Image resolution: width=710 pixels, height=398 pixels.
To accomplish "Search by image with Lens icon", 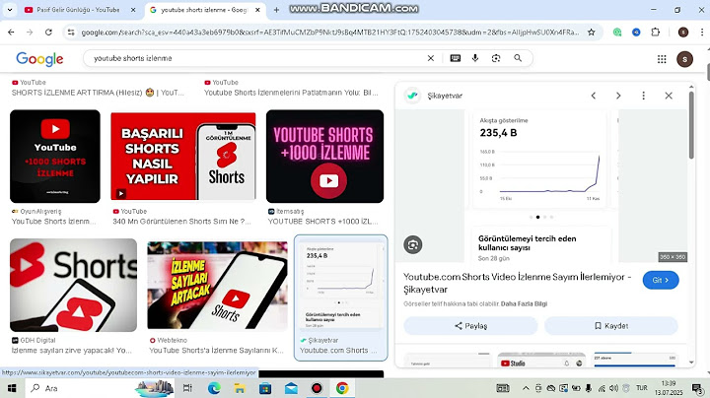I will click(496, 58).
